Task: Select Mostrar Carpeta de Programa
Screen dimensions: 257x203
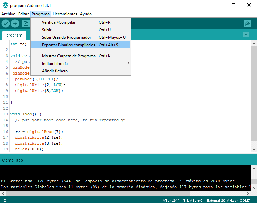Action: coord(81,56)
